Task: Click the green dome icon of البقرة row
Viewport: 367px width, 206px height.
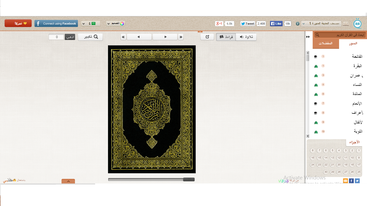Action: pyautogui.click(x=316, y=66)
